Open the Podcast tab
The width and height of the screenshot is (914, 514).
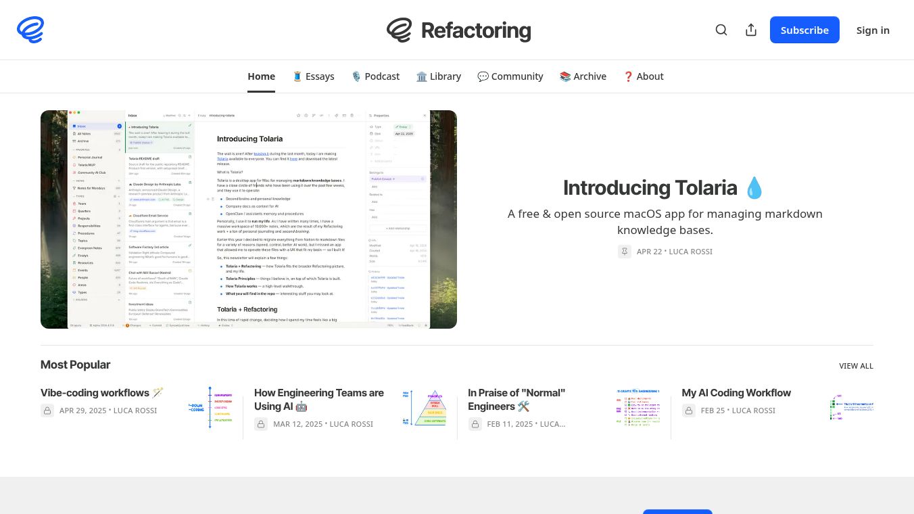coord(375,76)
